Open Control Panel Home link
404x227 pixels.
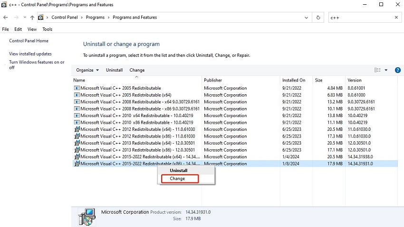click(x=29, y=41)
